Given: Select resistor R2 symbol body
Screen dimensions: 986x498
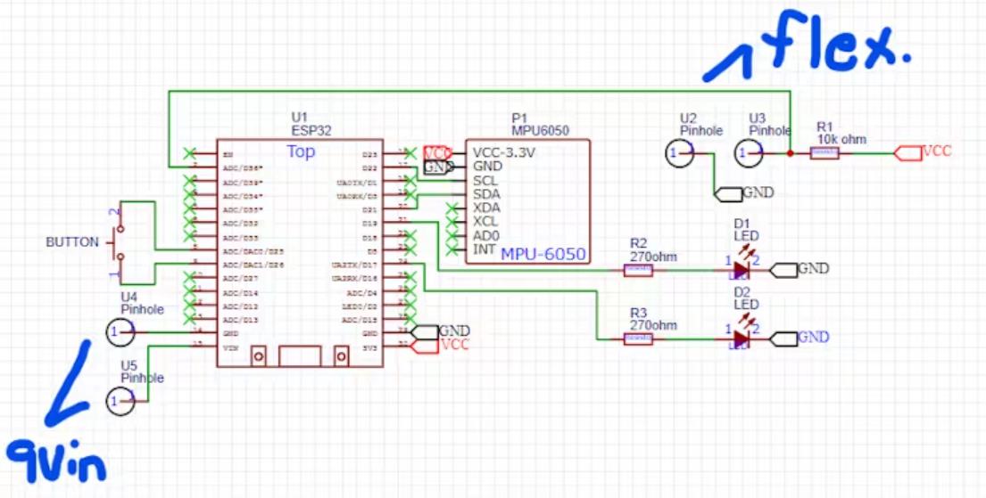Looking at the screenshot, I should click(x=638, y=270).
